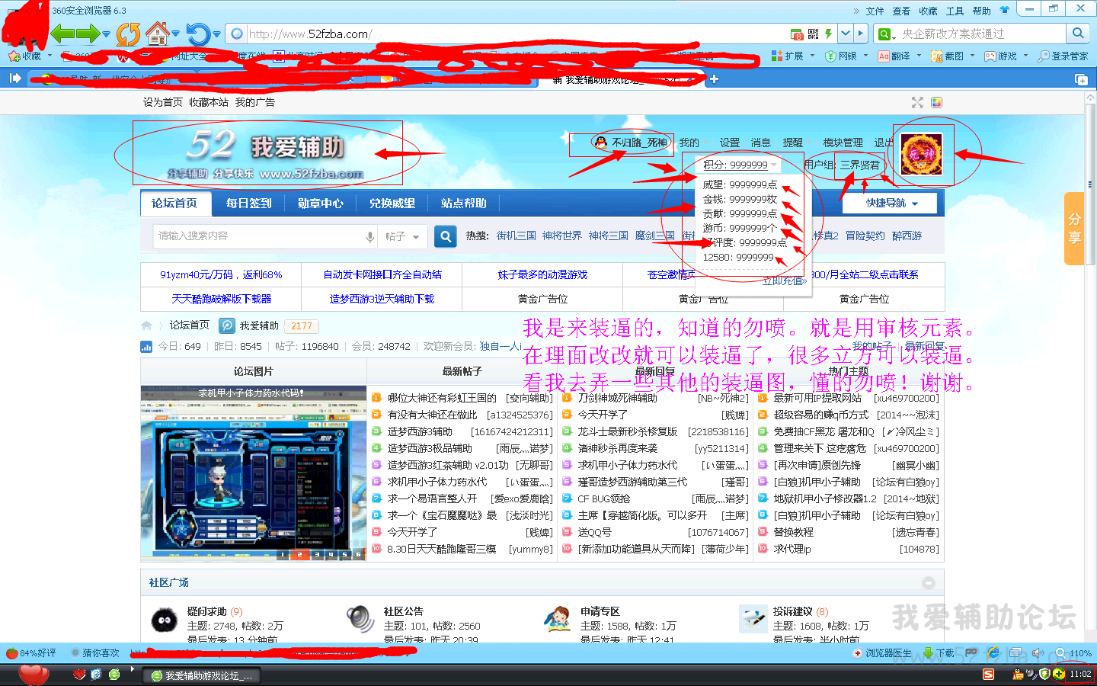Open post 造梦西游3辅助
This screenshot has width=1097, height=686.
(419, 431)
